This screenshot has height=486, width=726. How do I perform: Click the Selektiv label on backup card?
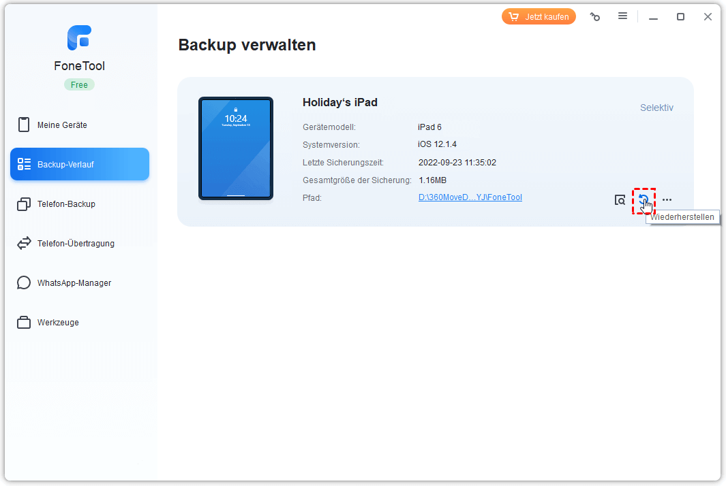[656, 108]
